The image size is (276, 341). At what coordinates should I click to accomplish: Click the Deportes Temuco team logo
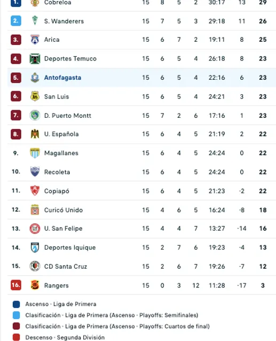pyautogui.click(x=35, y=59)
